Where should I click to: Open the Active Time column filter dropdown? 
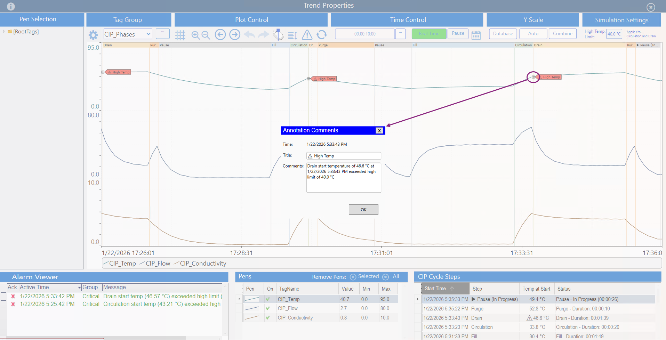click(x=79, y=288)
